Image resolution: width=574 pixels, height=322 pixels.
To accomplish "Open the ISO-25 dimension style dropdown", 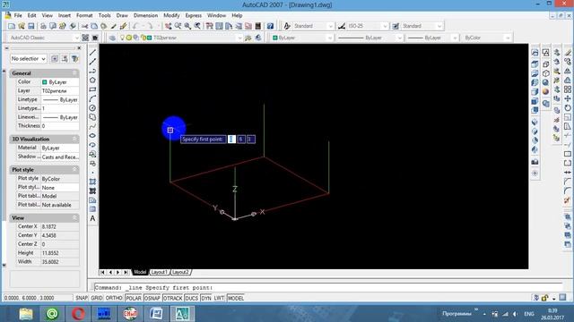I will (385, 26).
